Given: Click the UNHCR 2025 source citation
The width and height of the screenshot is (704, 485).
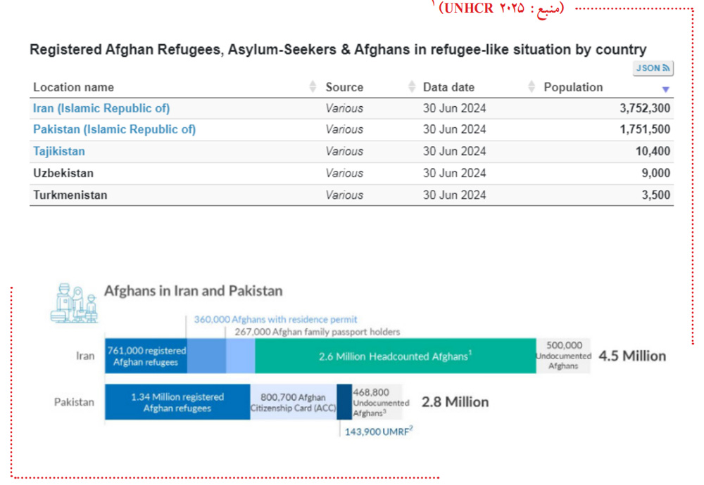Looking at the screenshot, I should coord(501,8).
